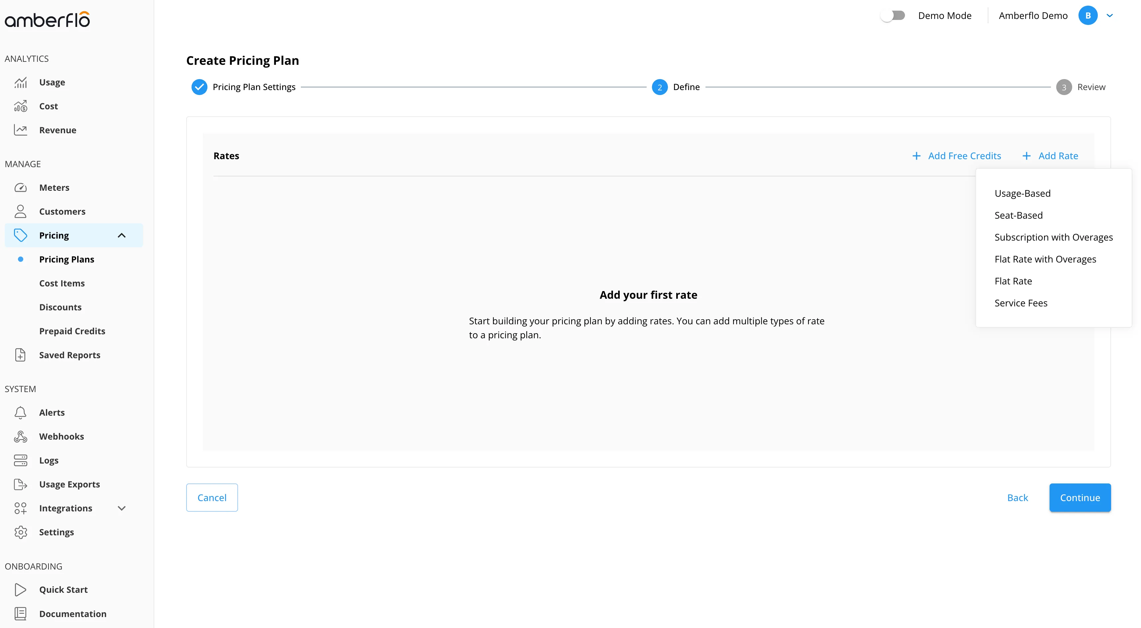The image size is (1141, 628).
Task: Click the Customers sidebar label
Action: [62, 212]
